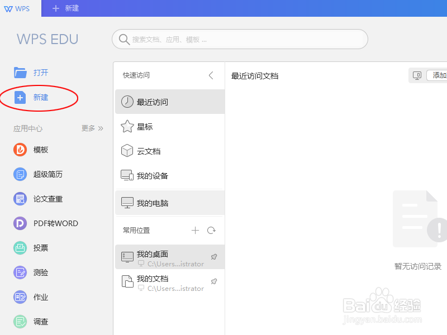
Task: Open 我的电脑 location
Action: (170, 203)
